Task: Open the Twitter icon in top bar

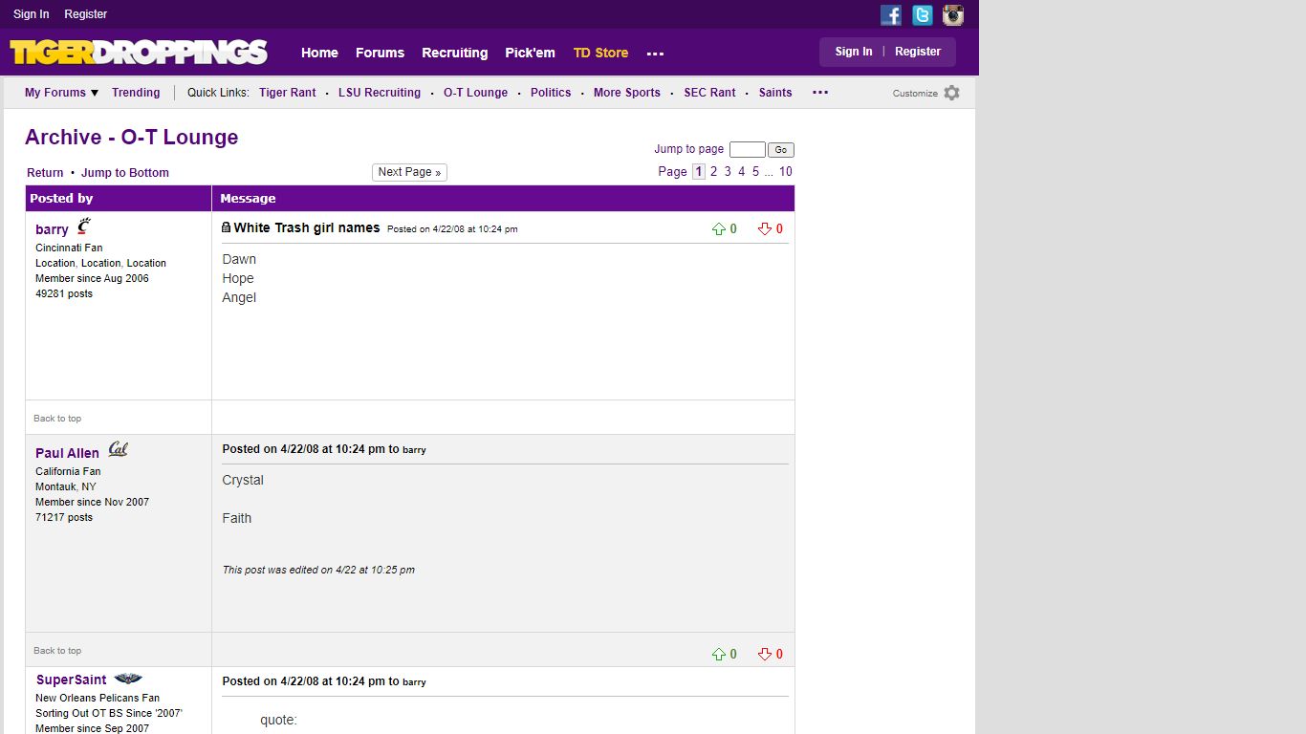Action: coord(923,14)
